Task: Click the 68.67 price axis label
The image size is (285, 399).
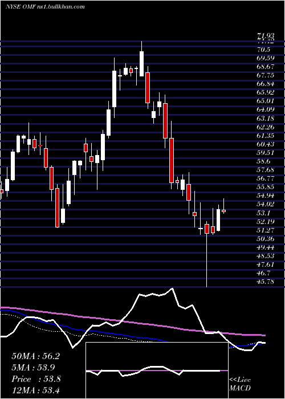Action: pyautogui.click(x=266, y=67)
